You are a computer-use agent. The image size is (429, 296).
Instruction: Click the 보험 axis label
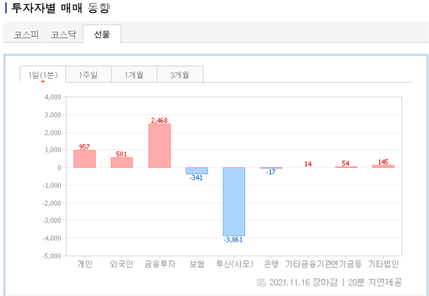[x=197, y=264]
